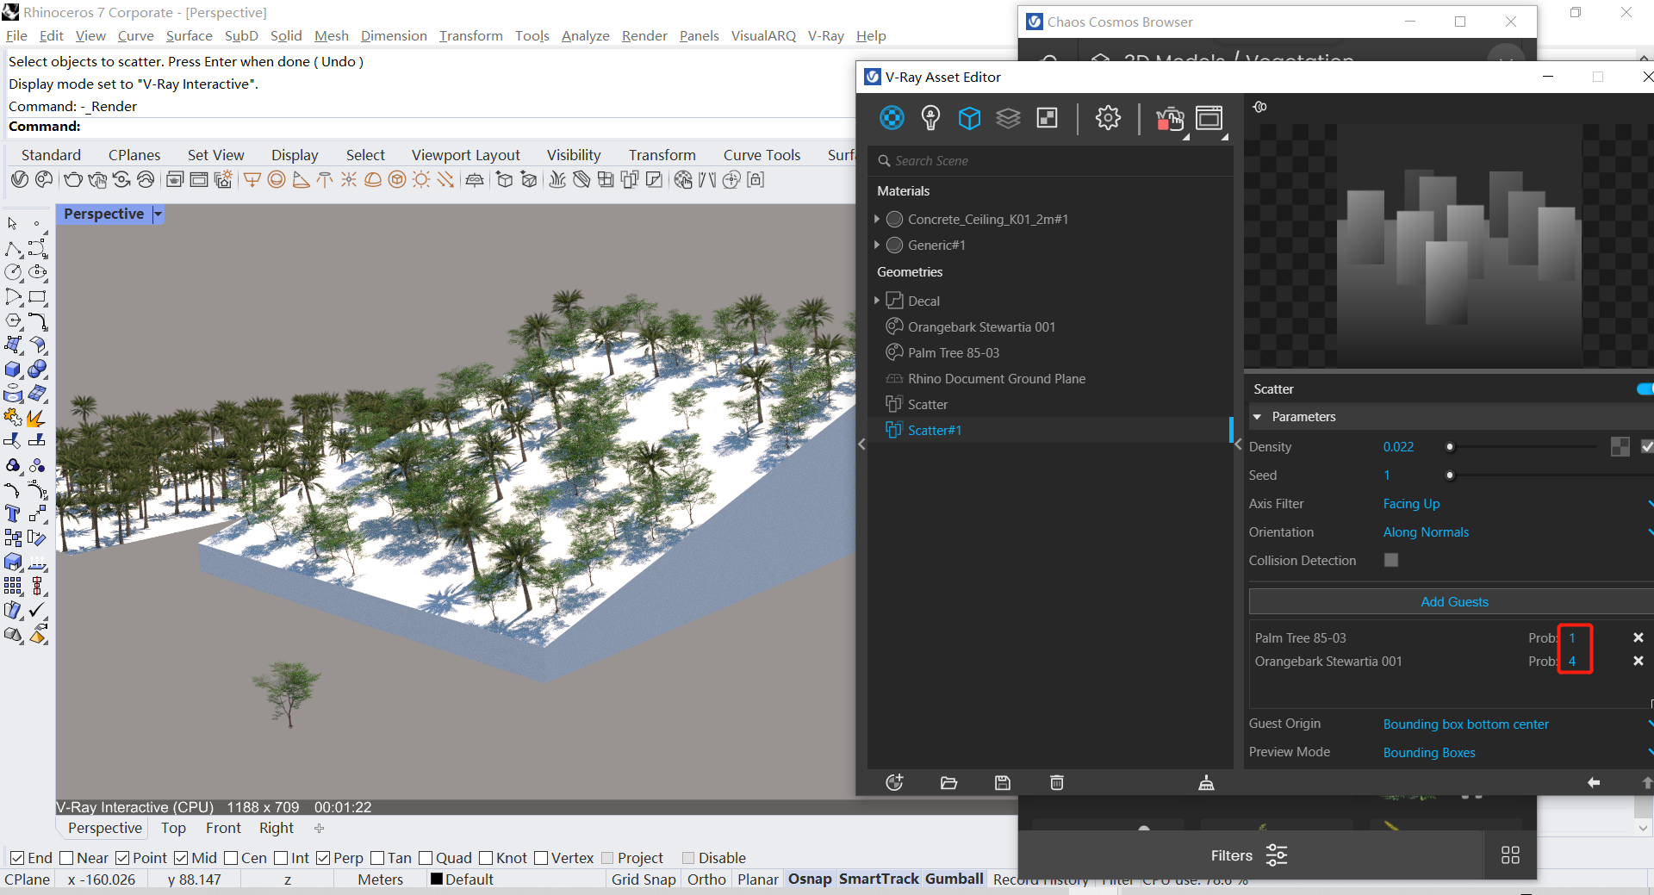Open the Perspective viewport dropdown arrow
Viewport: 1654px width, 895px height.
coord(158,214)
